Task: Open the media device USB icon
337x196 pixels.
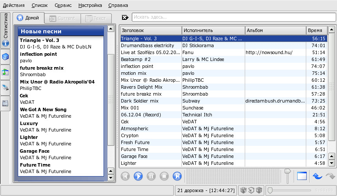Action: pyautogui.click(x=5, y=87)
